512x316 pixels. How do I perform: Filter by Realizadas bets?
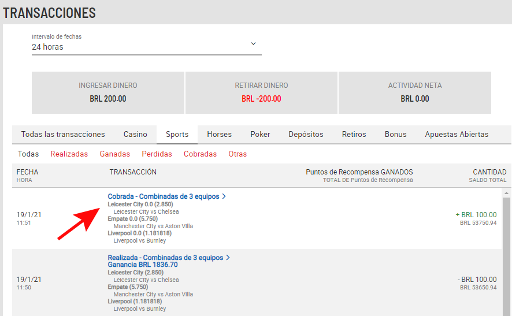(69, 154)
